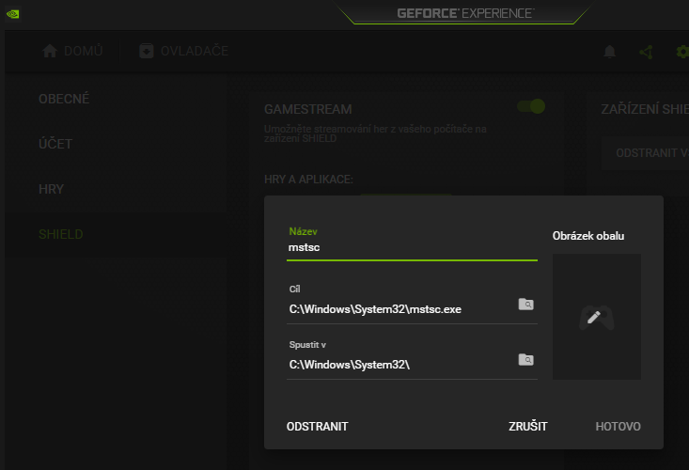Browse for target file in Cíl

(x=526, y=305)
